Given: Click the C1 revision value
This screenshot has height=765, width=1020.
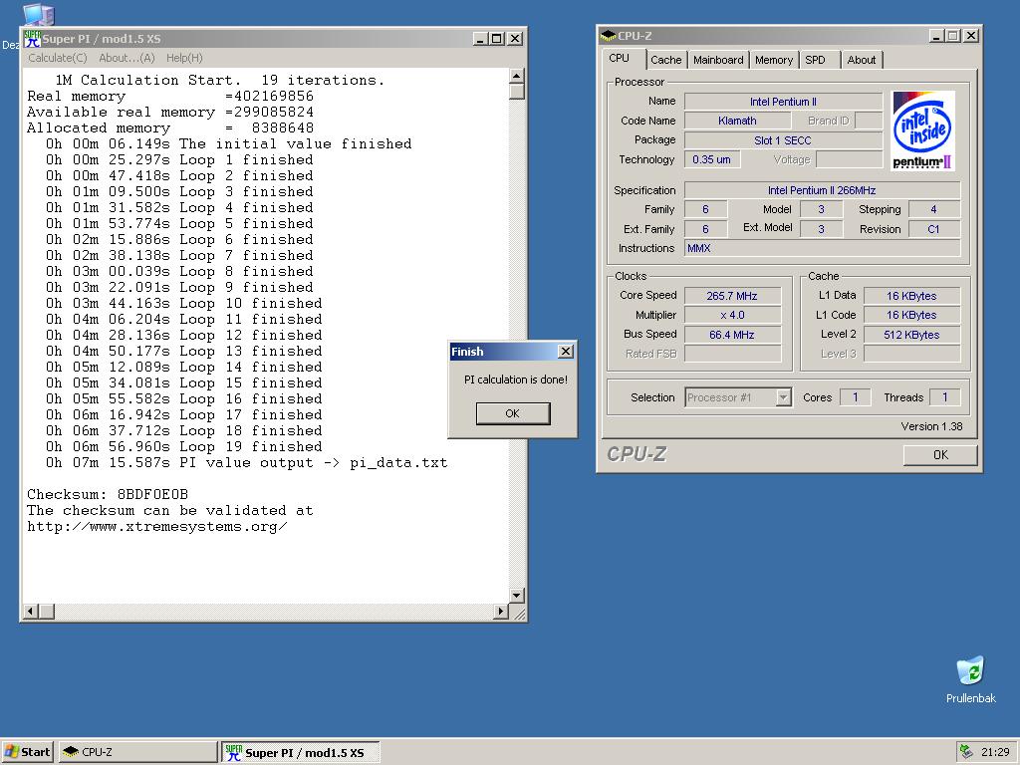Looking at the screenshot, I should point(933,229).
